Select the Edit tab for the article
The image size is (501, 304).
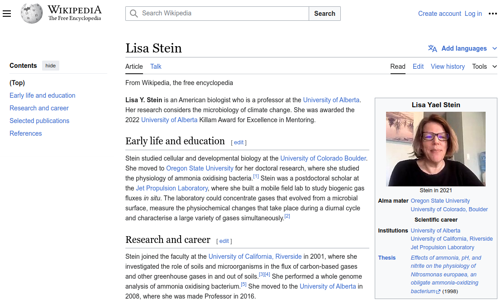pos(418,66)
